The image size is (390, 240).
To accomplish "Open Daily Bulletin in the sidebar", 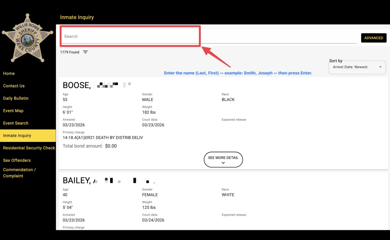I will point(16,98).
